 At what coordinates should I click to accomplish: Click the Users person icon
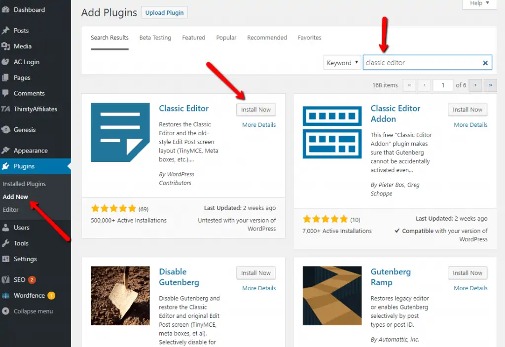[x=5, y=228]
